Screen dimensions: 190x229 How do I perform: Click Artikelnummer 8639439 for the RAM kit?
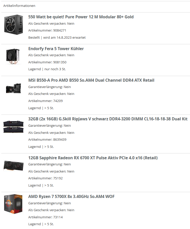[47, 140]
